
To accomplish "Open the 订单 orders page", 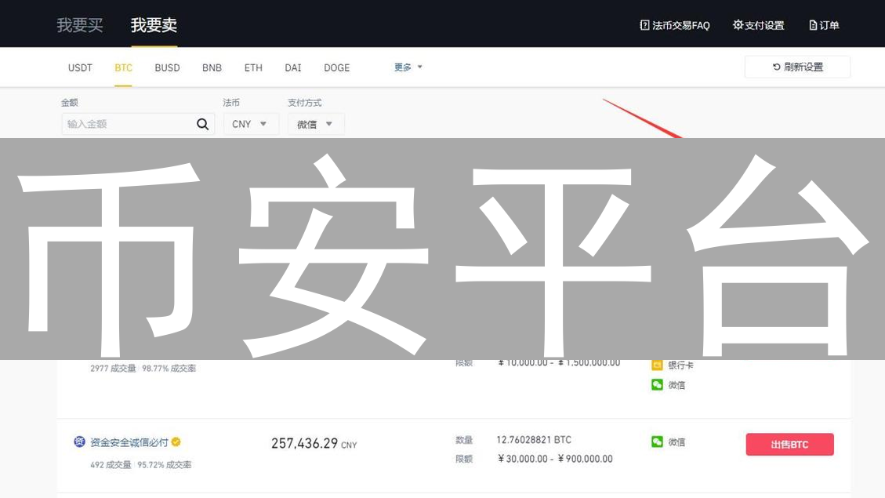I will tap(824, 25).
